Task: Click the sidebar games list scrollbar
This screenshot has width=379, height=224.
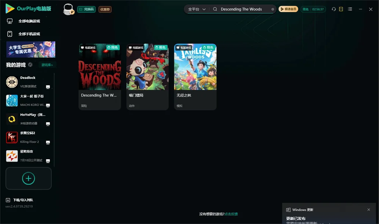Action: [x=54, y=120]
